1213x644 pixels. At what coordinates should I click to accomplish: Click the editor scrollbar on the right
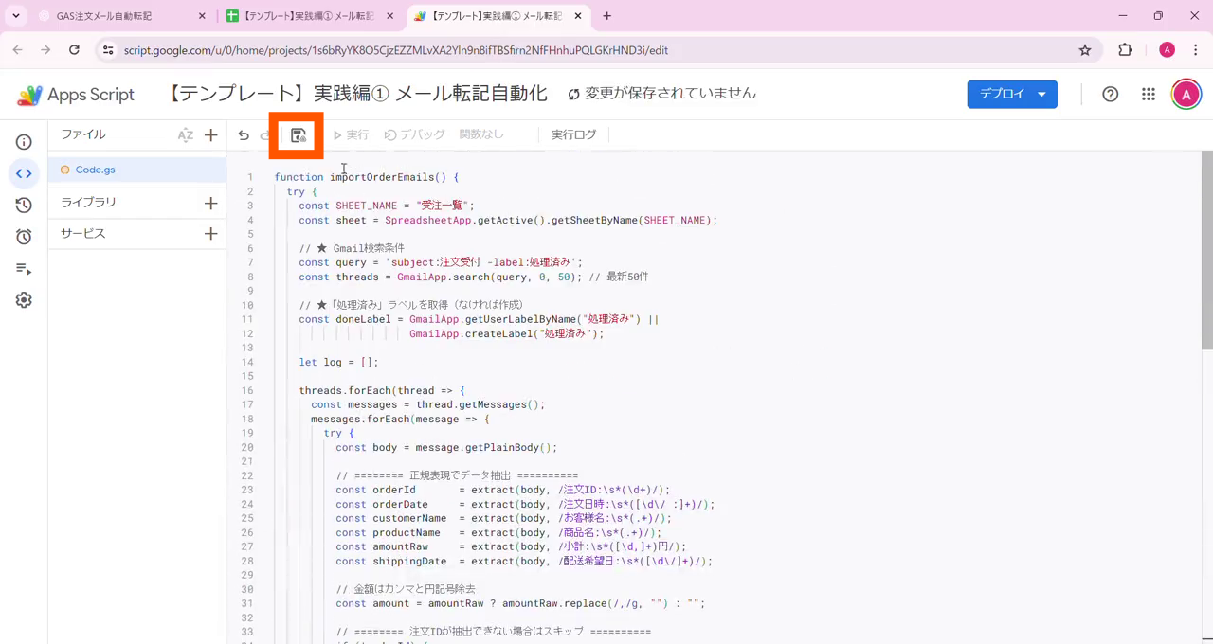click(1204, 237)
